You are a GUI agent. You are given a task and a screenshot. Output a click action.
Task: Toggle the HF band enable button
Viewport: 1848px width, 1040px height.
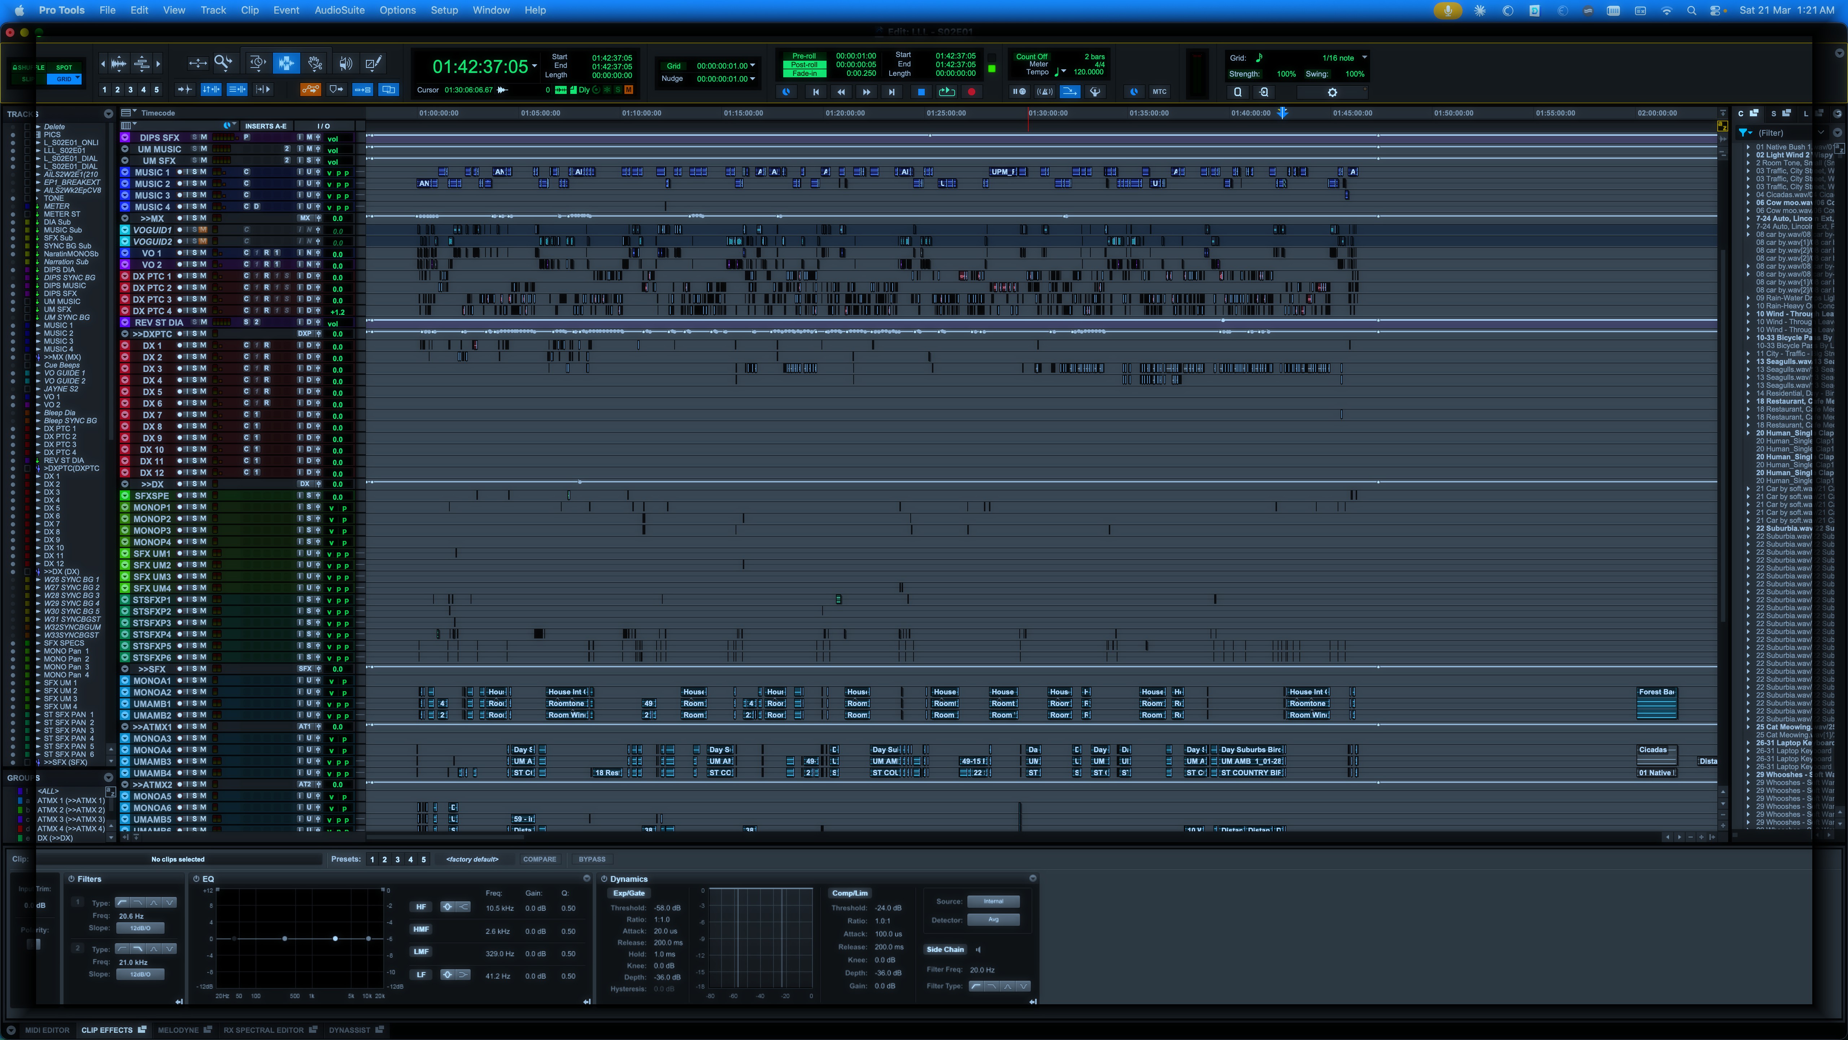[x=421, y=907]
